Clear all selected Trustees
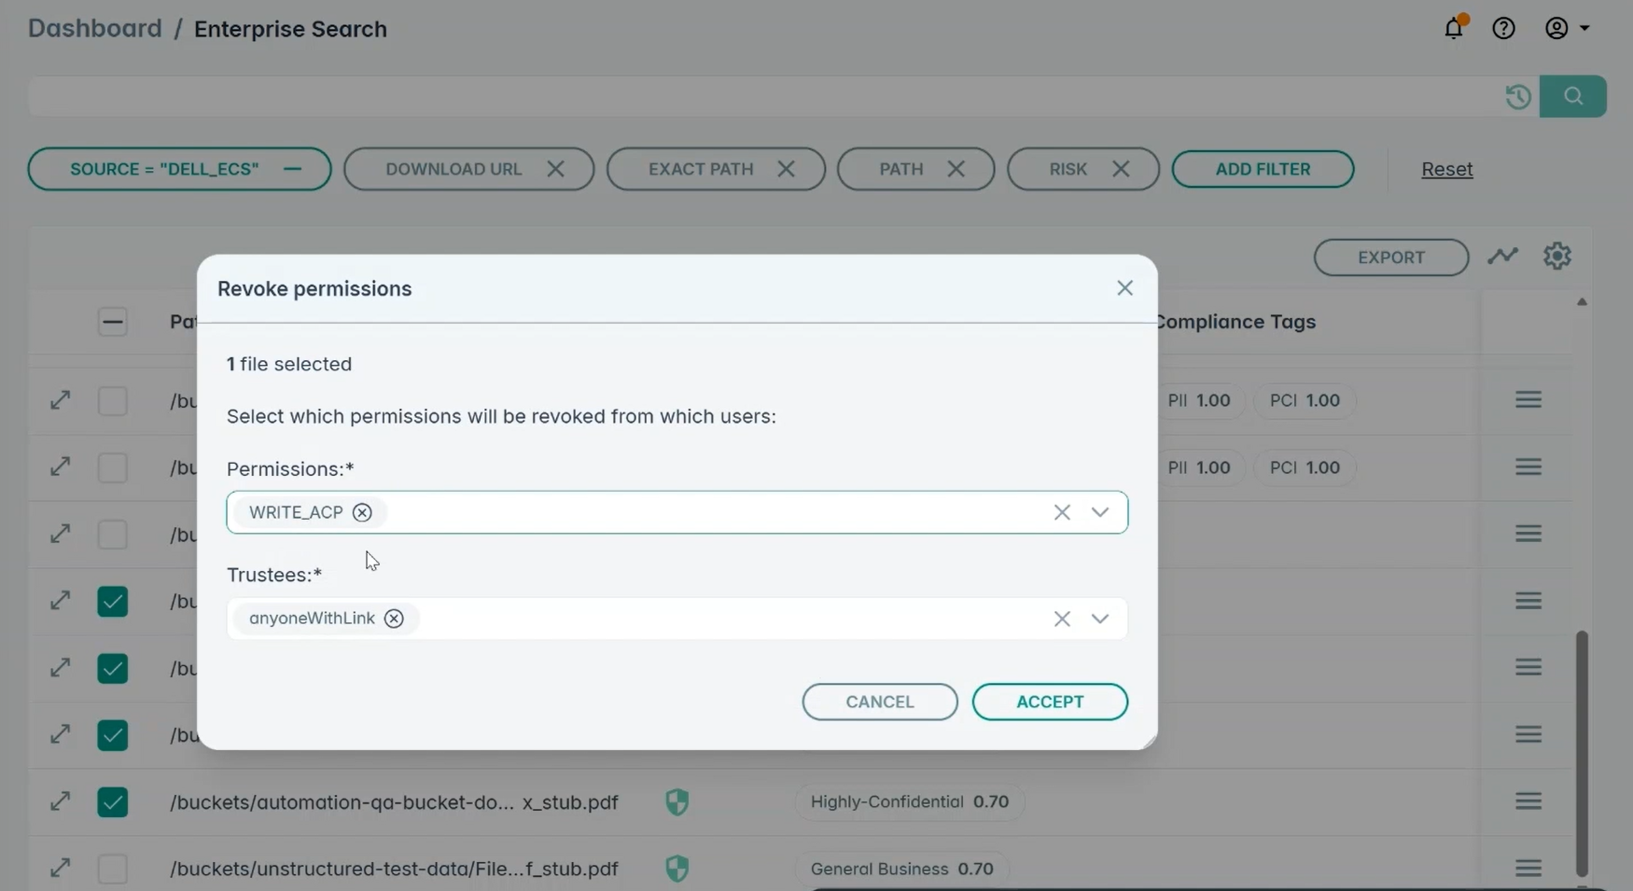Image resolution: width=1633 pixels, height=891 pixels. [x=1062, y=619]
